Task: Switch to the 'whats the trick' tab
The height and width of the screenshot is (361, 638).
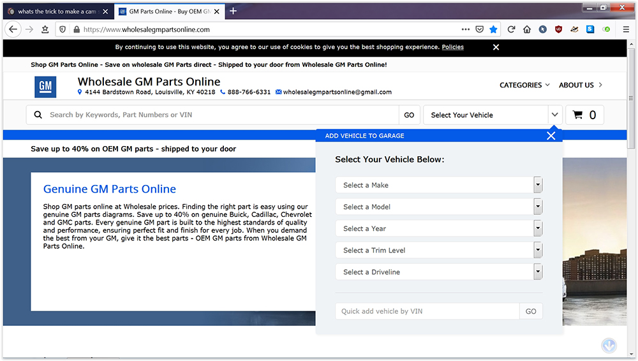Action: pyautogui.click(x=58, y=11)
